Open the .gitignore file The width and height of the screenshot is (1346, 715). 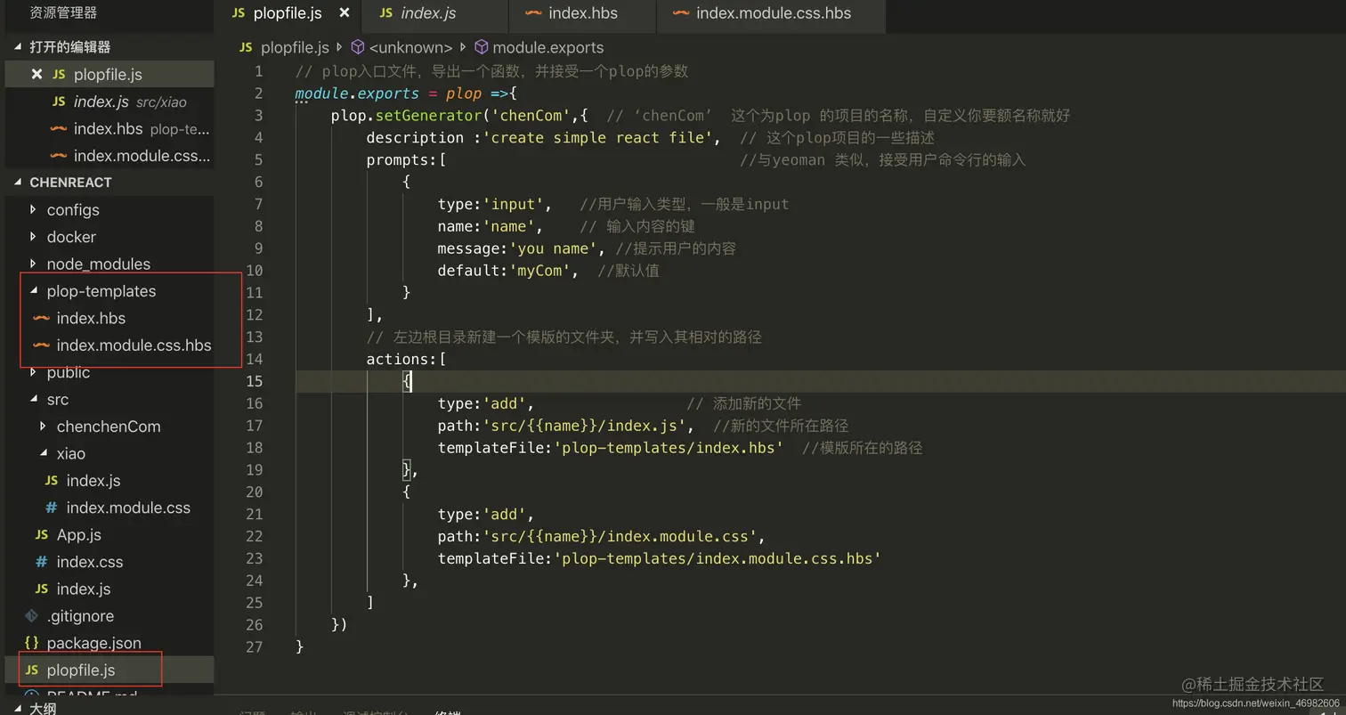(80, 616)
